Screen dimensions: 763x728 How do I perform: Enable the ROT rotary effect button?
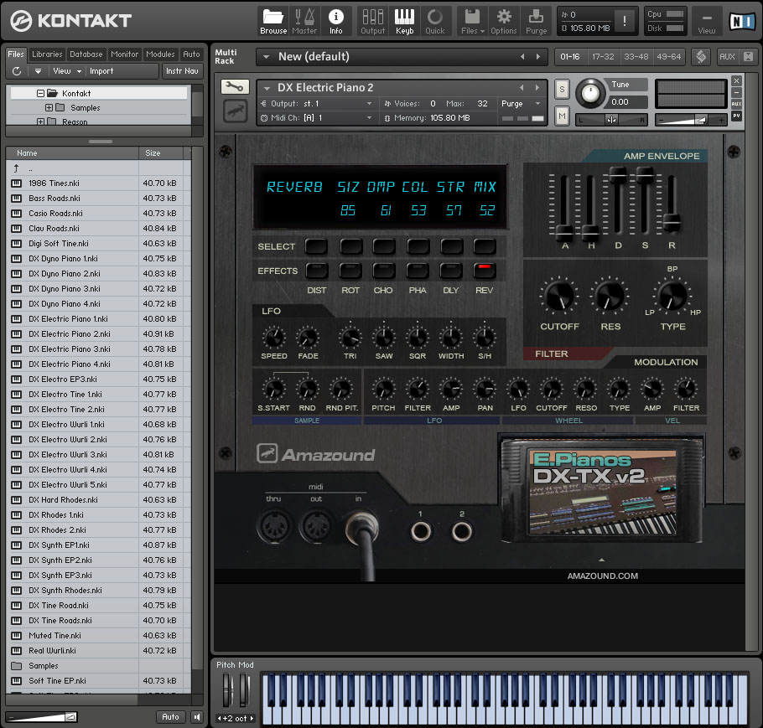[350, 271]
